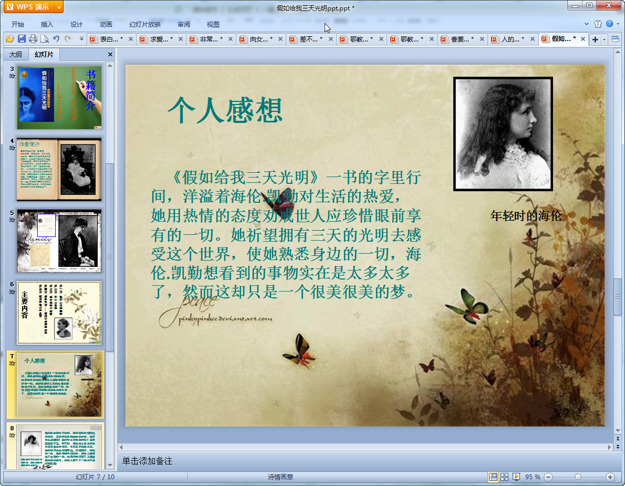Switch to Normal view icon
The width and height of the screenshot is (625, 486).
tap(493, 477)
